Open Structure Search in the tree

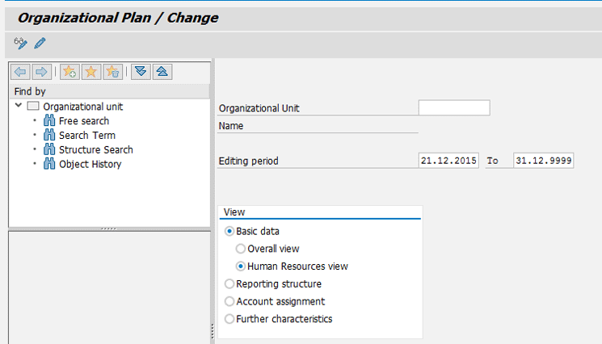click(x=95, y=150)
